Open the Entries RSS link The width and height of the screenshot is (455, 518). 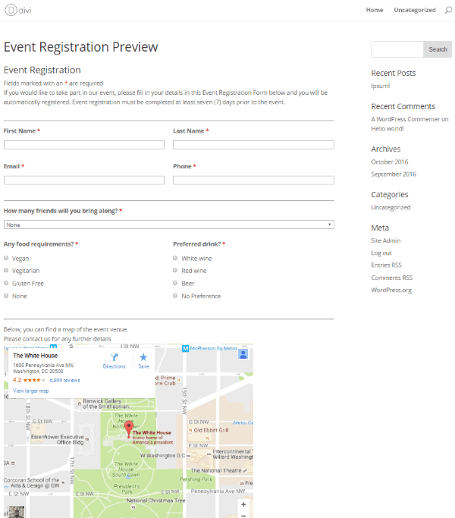coord(386,265)
